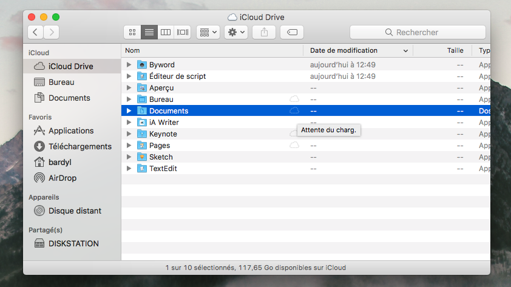Expand the iA Writer folder triangle
This screenshot has width=511, height=287.
tap(129, 122)
